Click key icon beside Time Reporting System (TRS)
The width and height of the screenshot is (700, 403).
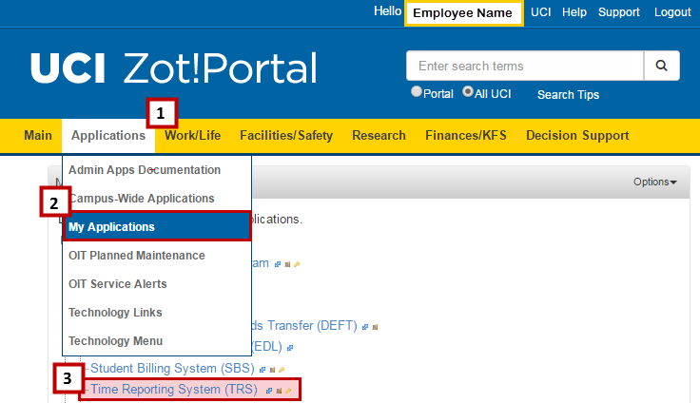point(288,391)
